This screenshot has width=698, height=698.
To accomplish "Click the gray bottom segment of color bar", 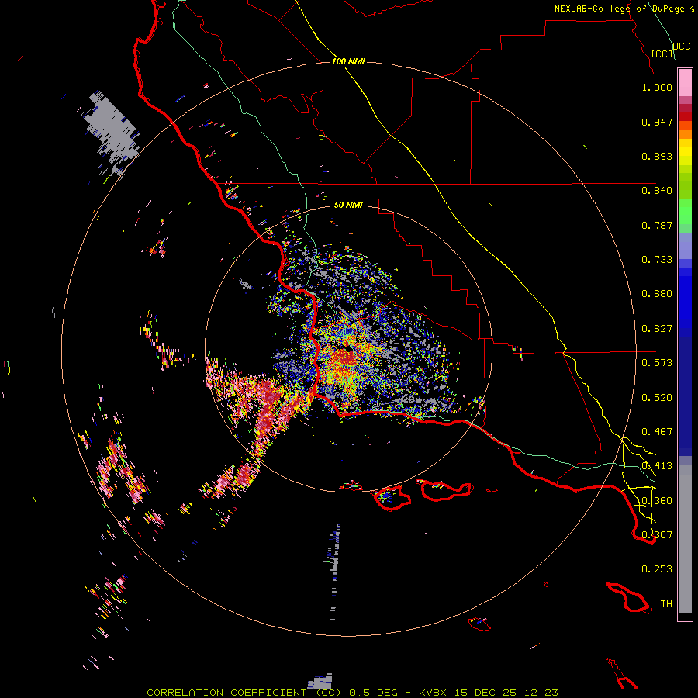I will pos(685,539).
